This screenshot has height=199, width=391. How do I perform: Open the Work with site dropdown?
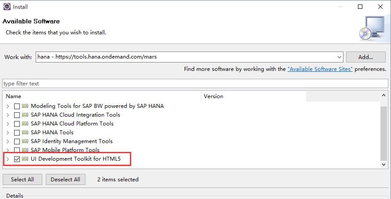coord(339,57)
